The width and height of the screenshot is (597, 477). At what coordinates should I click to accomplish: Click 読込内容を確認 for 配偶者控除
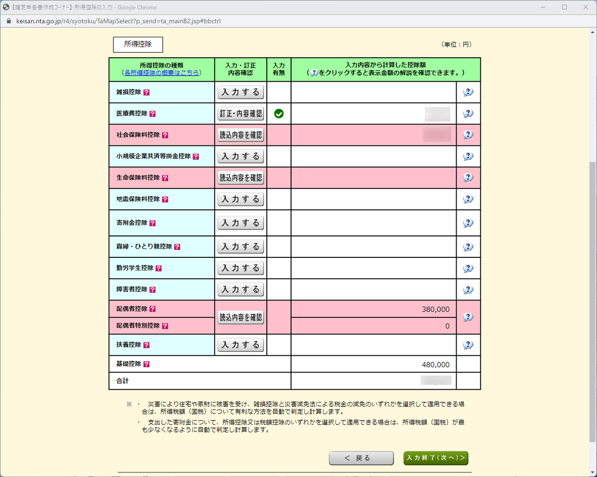click(241, 318)
